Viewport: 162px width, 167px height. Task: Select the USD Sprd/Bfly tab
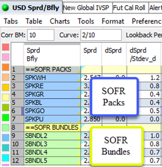click(31, 7)
